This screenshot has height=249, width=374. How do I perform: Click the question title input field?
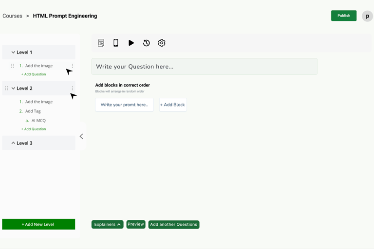[205, 67]
